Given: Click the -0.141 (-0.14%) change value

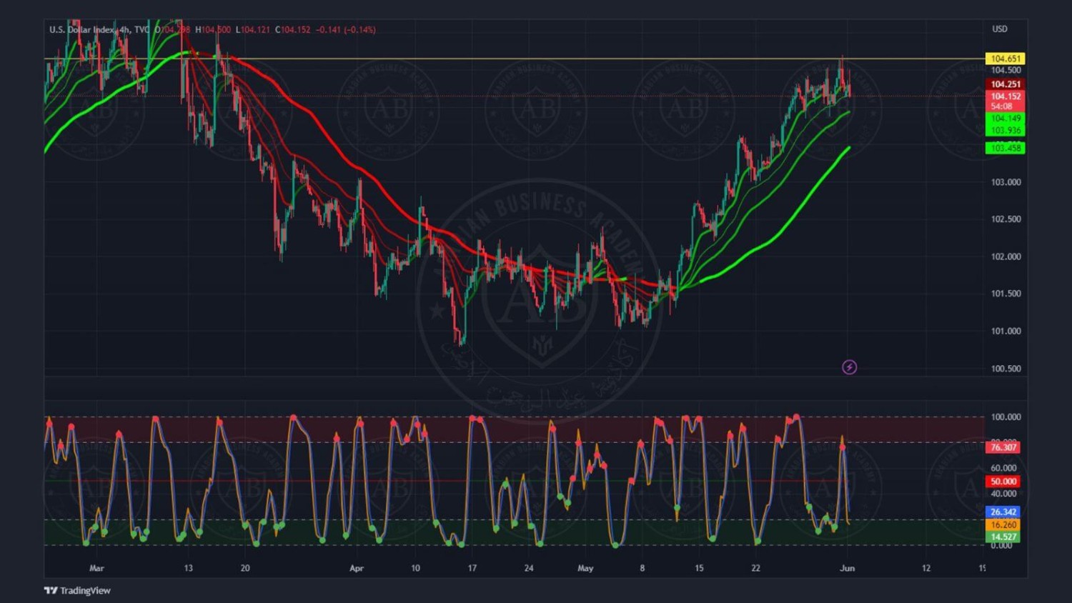Looking at the screenshot, I should tap(346, 29).
